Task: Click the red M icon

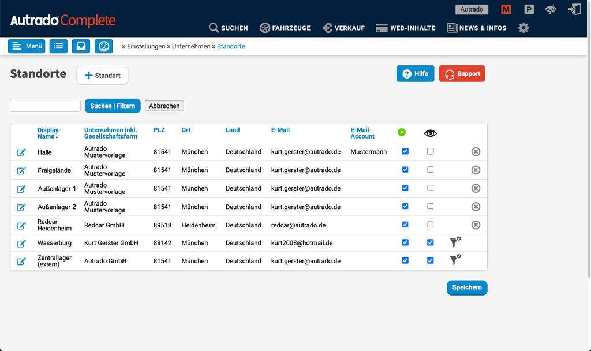Action: coord(506,9)
